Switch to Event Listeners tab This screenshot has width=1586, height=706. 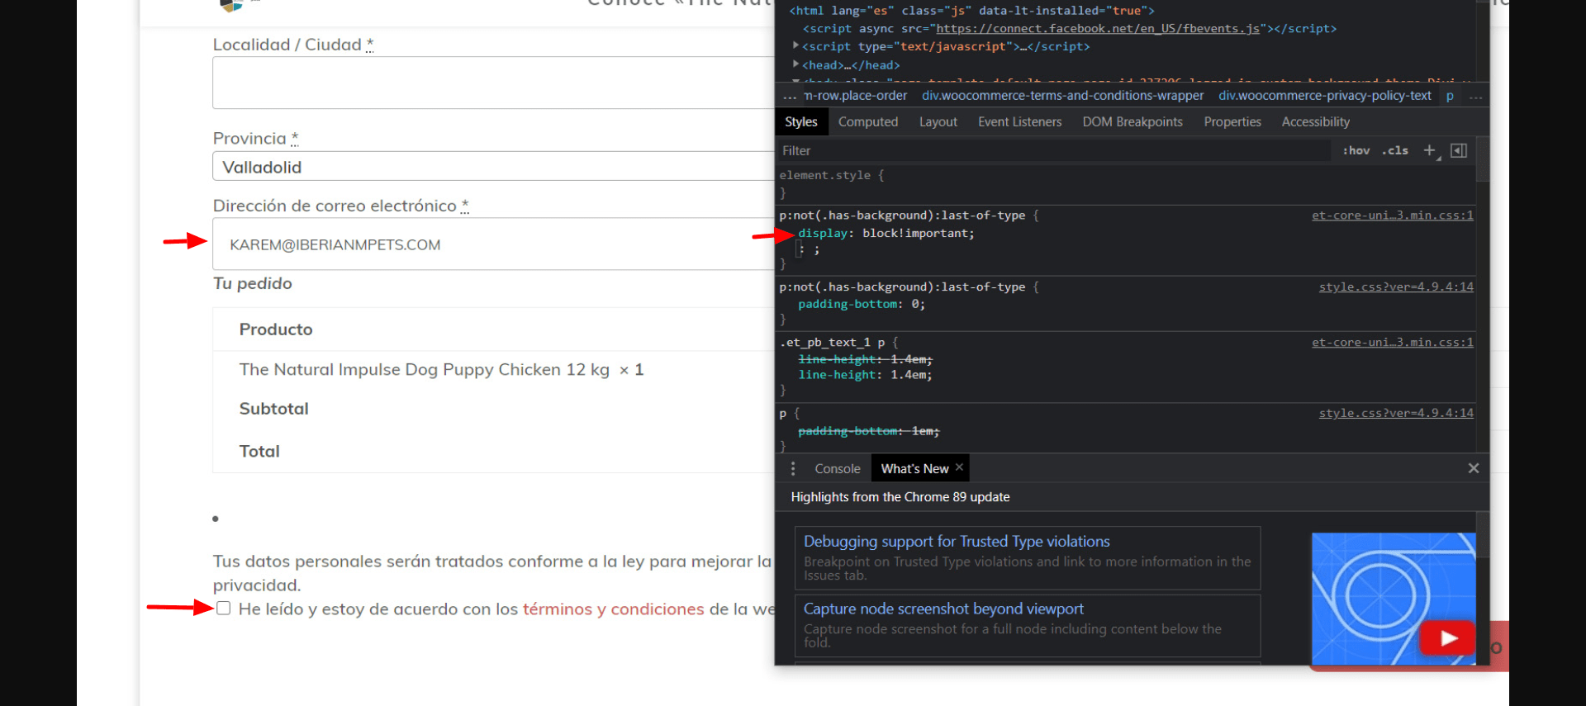[x=1019, y=121]
